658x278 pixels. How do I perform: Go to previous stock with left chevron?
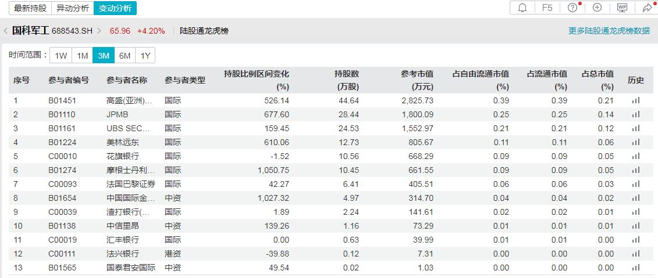coord(6,31)
